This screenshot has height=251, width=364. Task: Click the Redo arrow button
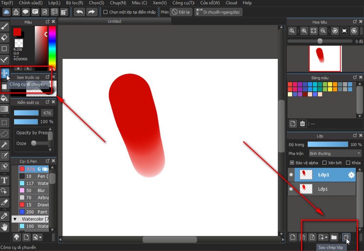click(92, 12)
